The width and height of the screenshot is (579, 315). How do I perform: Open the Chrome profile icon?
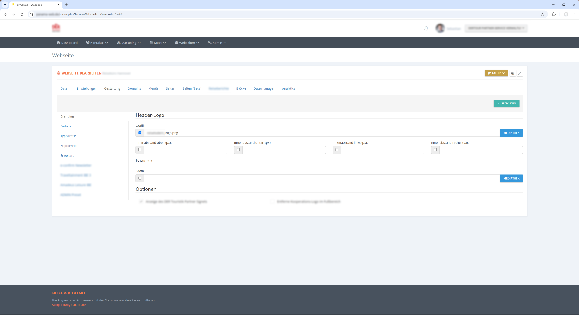566,14
